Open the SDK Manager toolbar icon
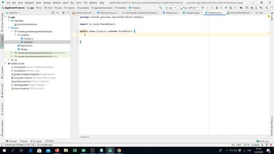The height and width of the screenshot is (154, 274). coord(261,8)
